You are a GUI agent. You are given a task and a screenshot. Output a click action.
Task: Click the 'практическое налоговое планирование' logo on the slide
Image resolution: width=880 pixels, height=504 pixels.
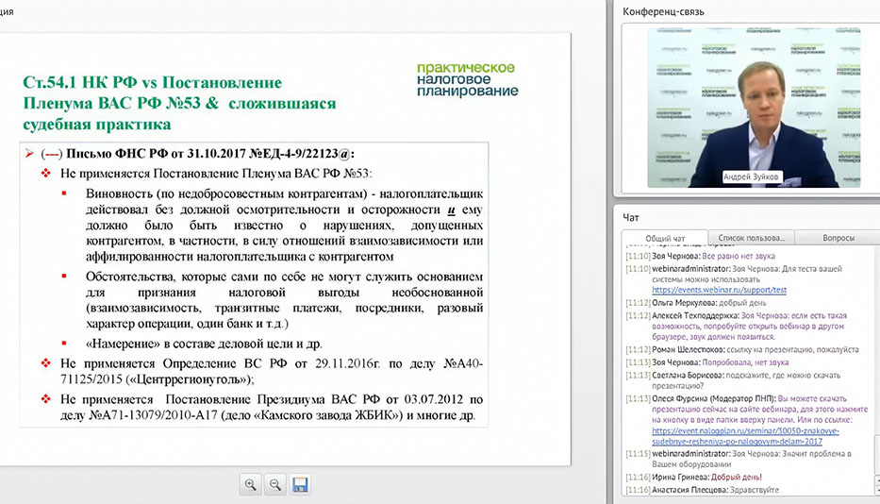click(x=467, y=79)
